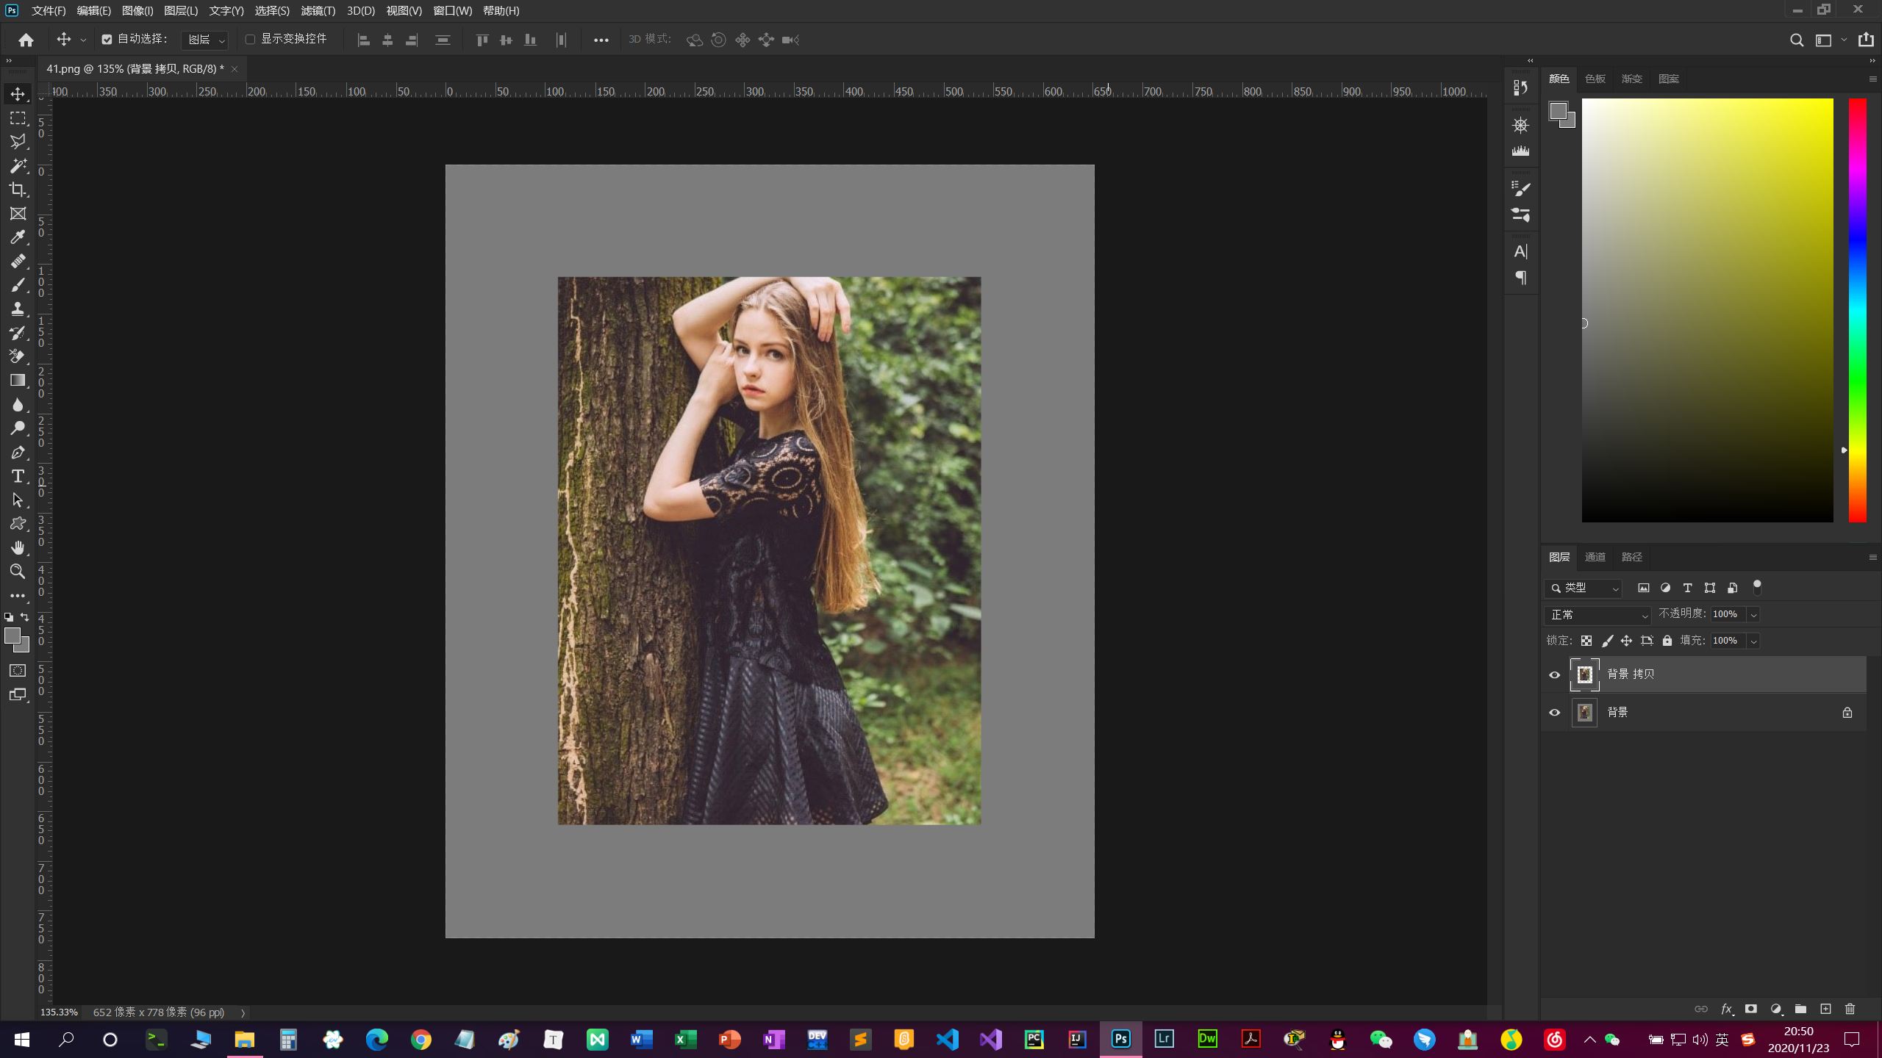This screenshot has width=1882, height=1058.
Task: Open the 滤镜(T) menu
Action: pos(318,10)
